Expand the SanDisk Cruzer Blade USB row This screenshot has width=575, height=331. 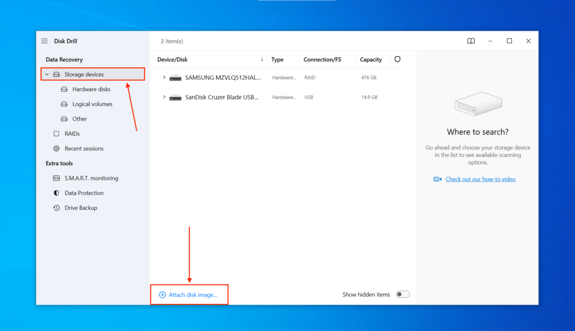pos(163,97)
